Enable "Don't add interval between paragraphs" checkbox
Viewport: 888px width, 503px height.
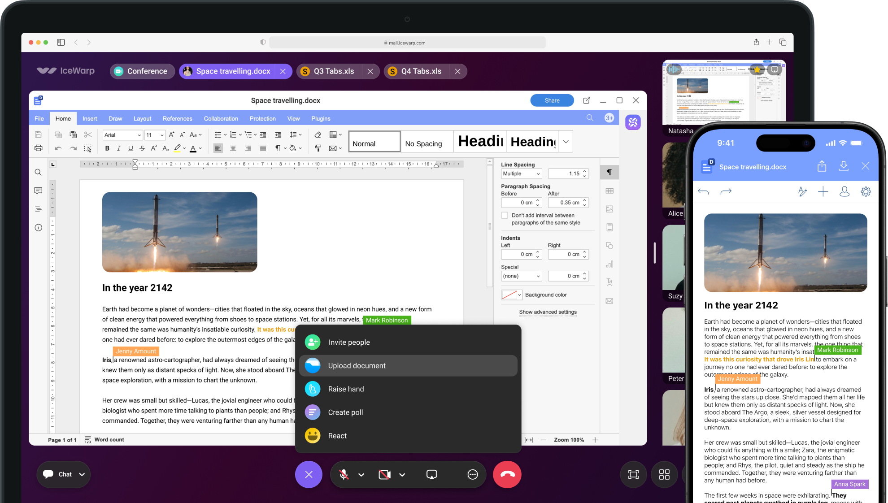click(x=505, y=216)
